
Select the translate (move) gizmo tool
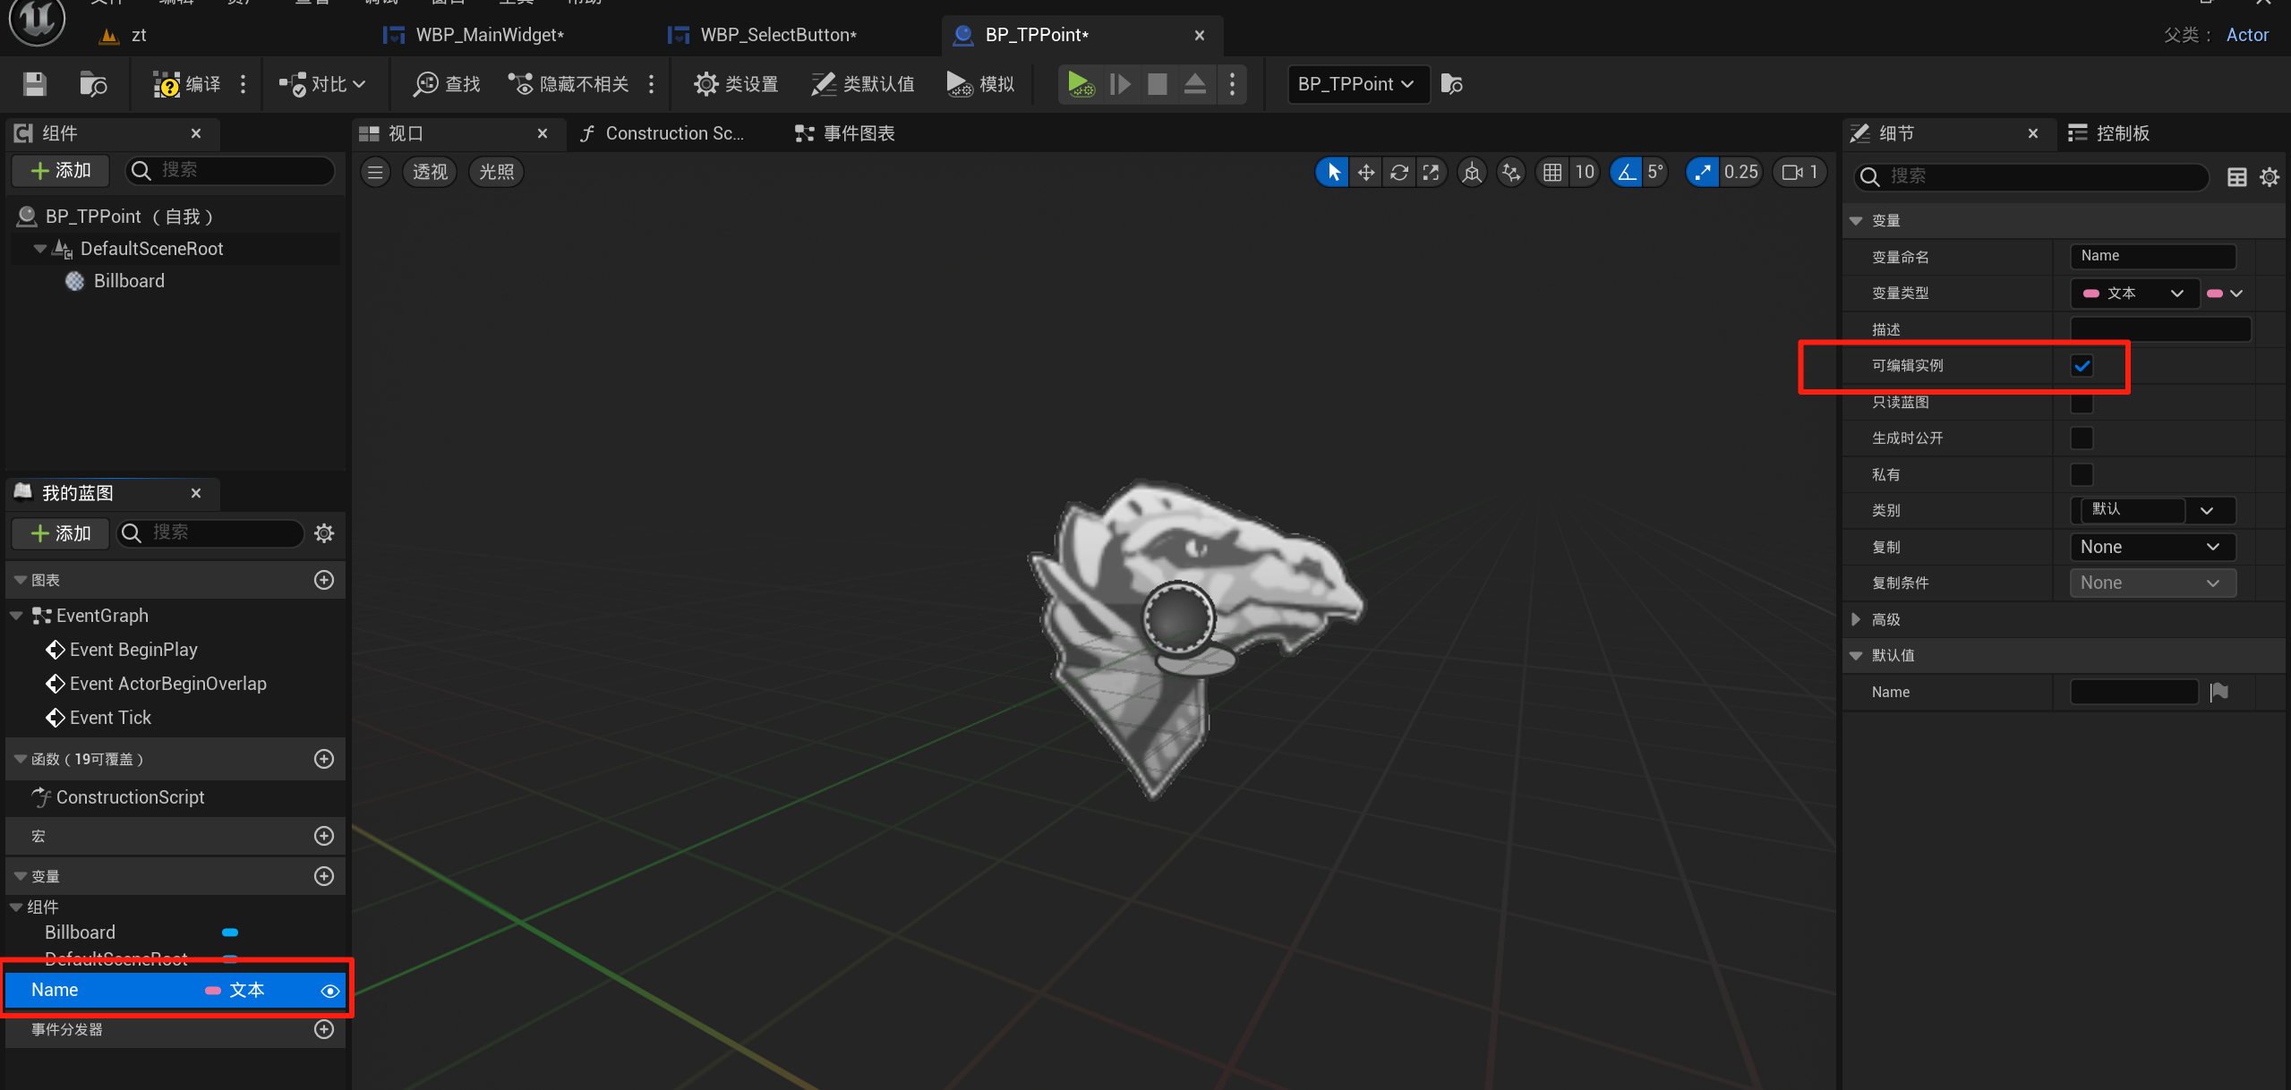point(1366,172)
